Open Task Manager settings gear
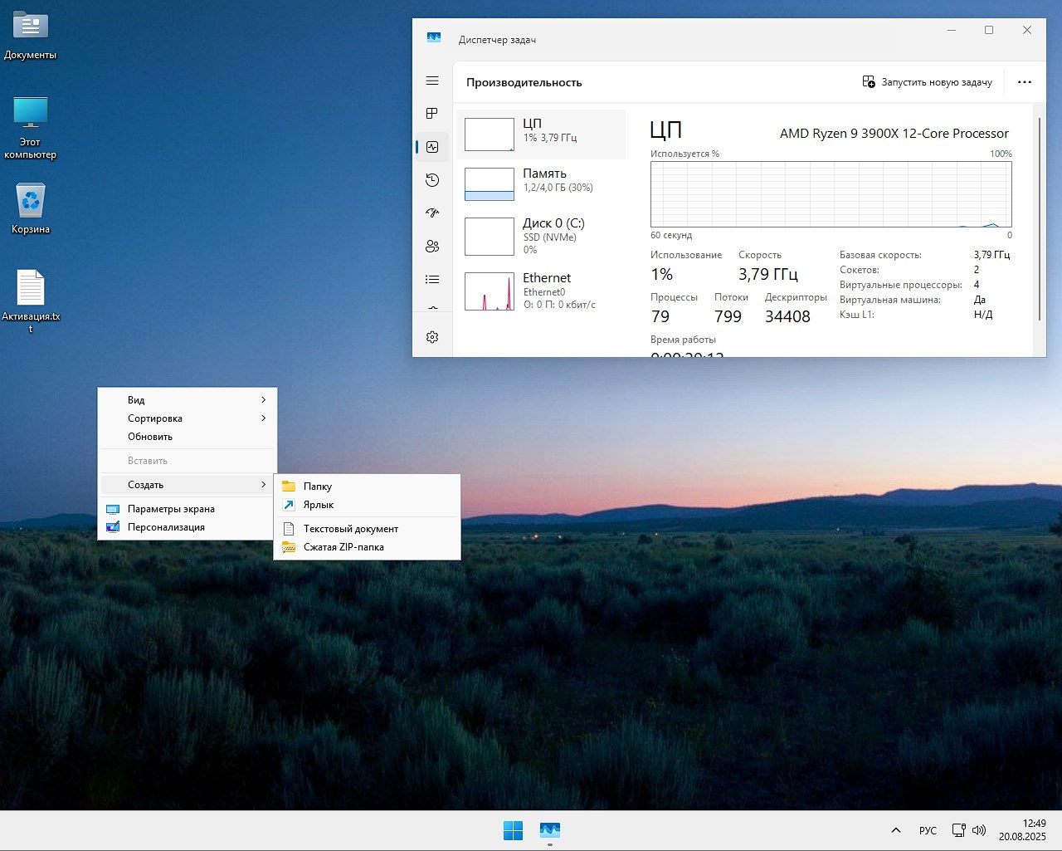 coord(432,337)
